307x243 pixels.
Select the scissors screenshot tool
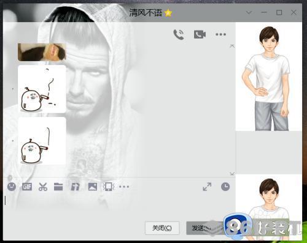point(43,187)
